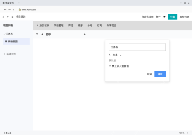192x135 pixels.
Task: Select the 表格视图 view
Action: (16, 41)
